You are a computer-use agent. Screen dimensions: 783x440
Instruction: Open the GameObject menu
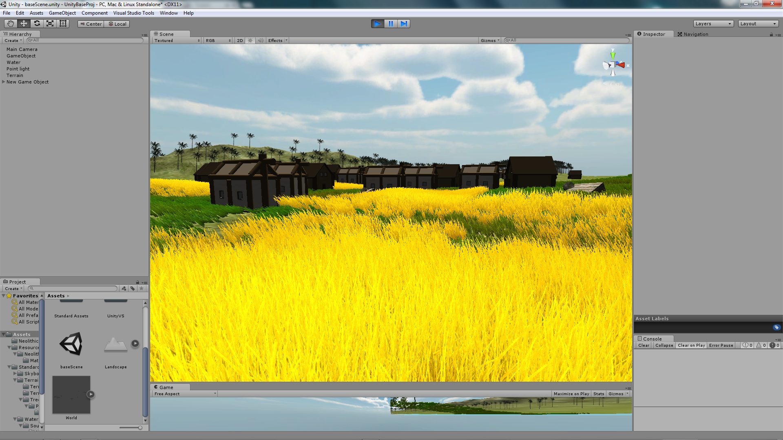click(x=62, y=13)
